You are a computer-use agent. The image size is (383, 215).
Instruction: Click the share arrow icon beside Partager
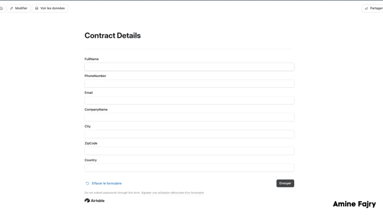[367, 8]
